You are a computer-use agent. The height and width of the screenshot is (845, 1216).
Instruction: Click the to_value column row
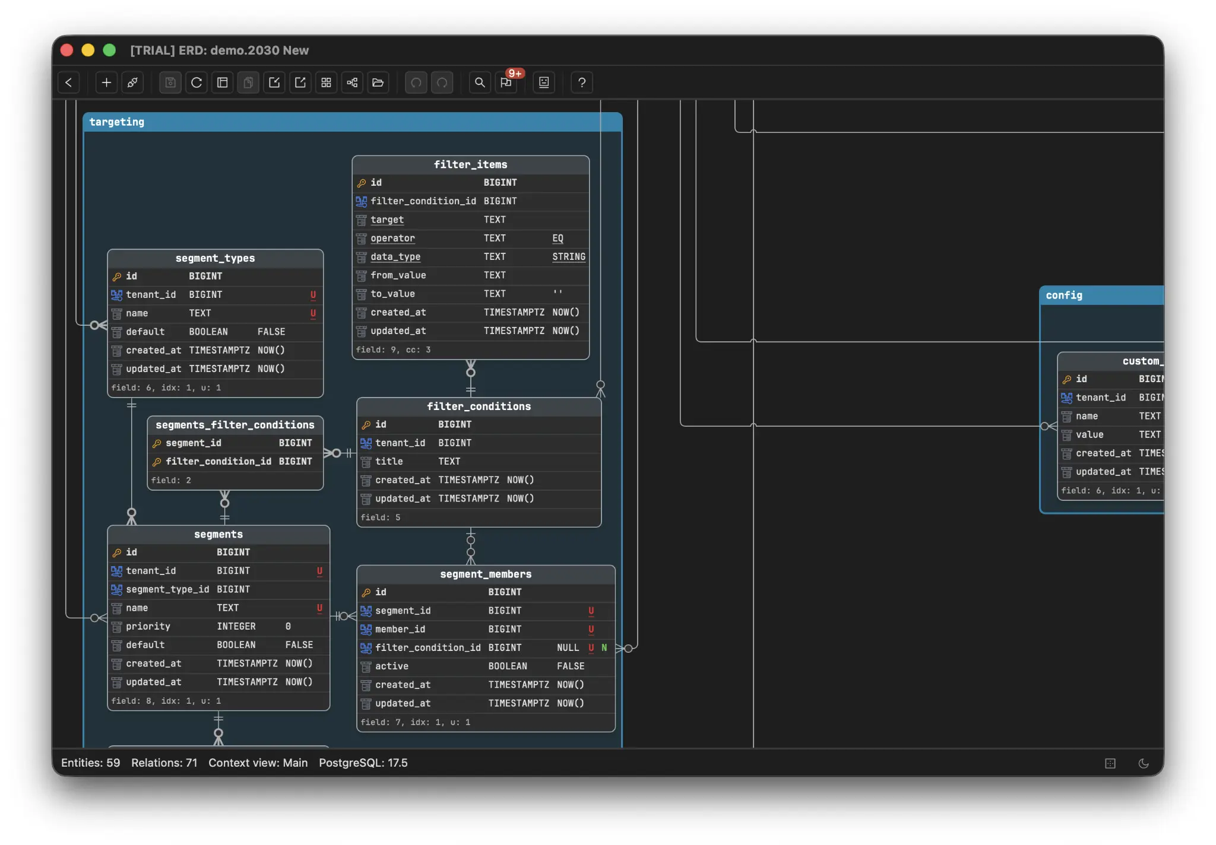pos(471,294)
